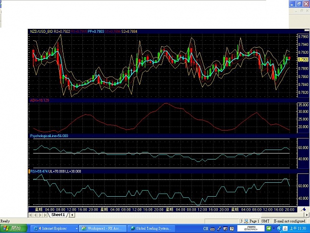The height and width of the screenshot is (233, 310).
Task: Restore down the main application window
Action: pyautogui.click(x=299, y=4)
